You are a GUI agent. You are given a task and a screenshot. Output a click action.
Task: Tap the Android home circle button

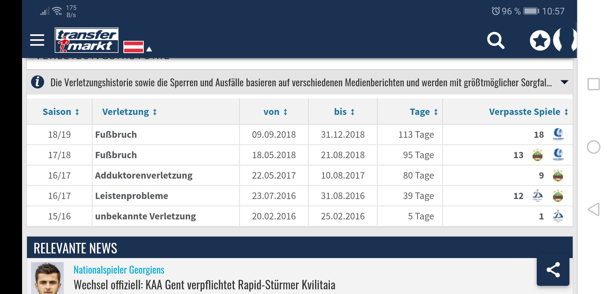593,147
